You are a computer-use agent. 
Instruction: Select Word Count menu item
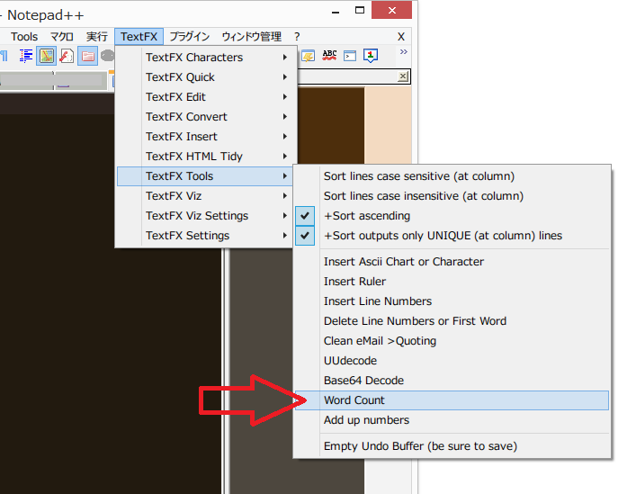pyautogui.click(x=452, y=400)
